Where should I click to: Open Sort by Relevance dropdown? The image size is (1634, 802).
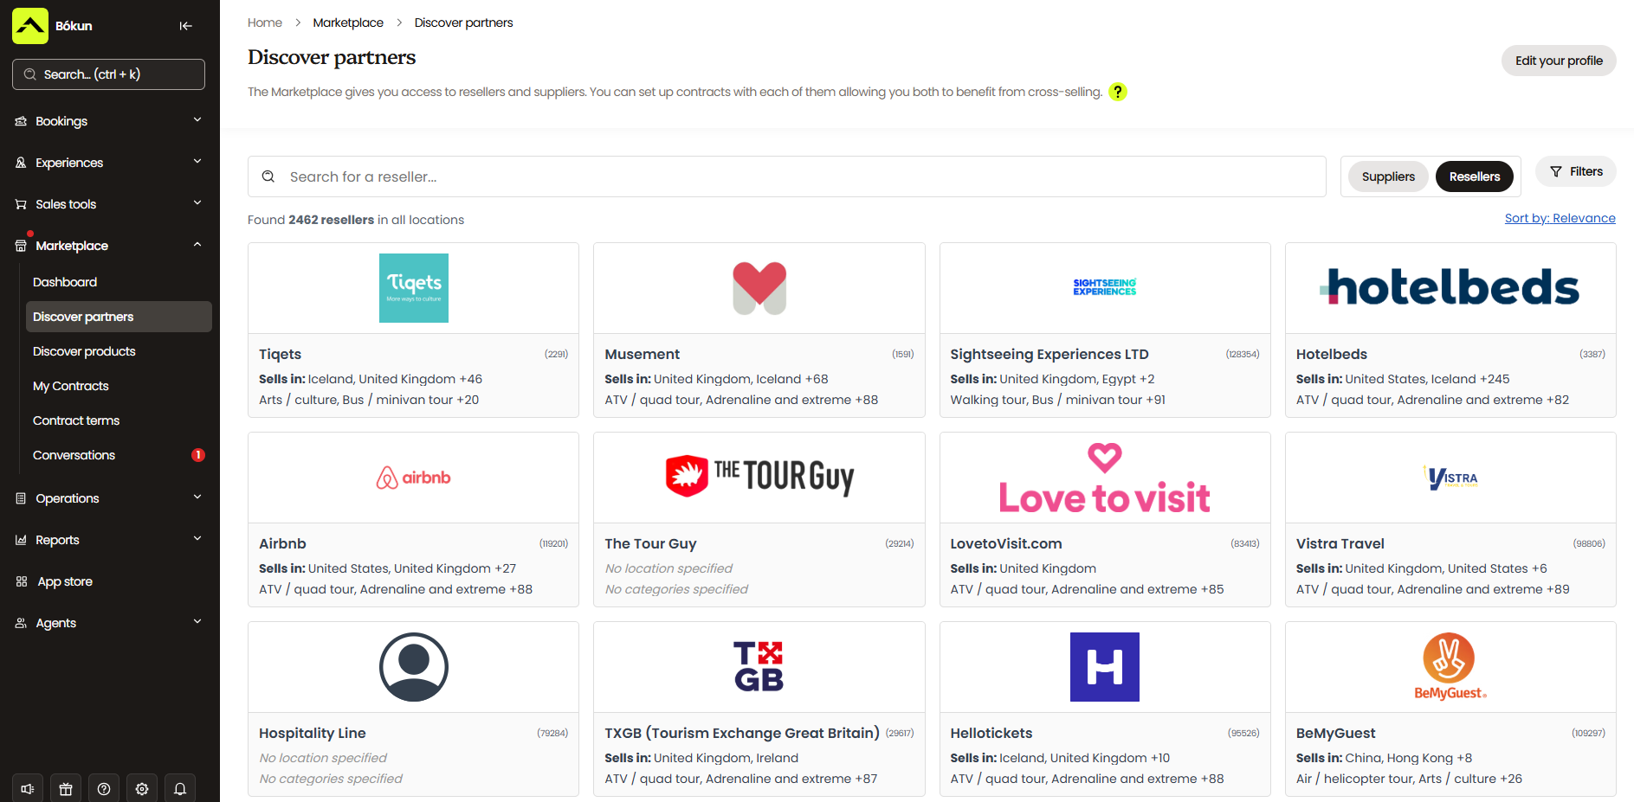pos(1560,218)
